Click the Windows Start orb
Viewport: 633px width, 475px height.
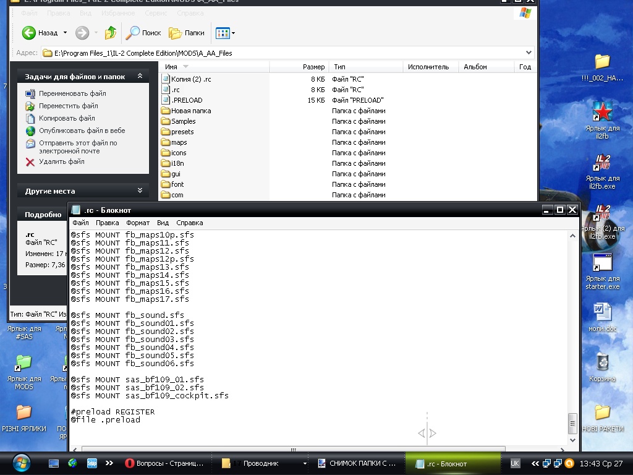(22, 464)
